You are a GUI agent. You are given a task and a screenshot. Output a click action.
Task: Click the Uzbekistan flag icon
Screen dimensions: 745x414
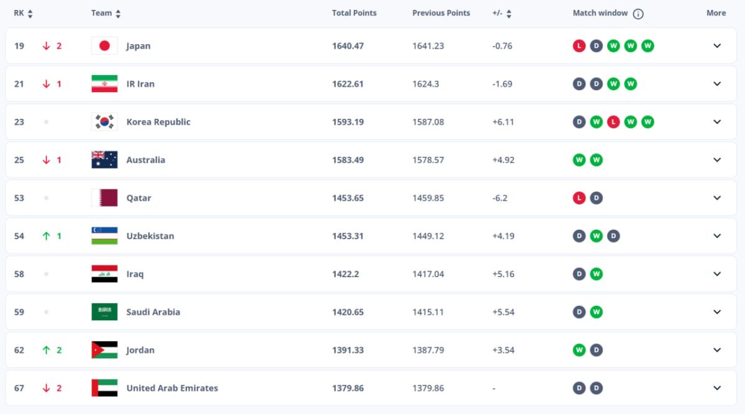point(104,236)
